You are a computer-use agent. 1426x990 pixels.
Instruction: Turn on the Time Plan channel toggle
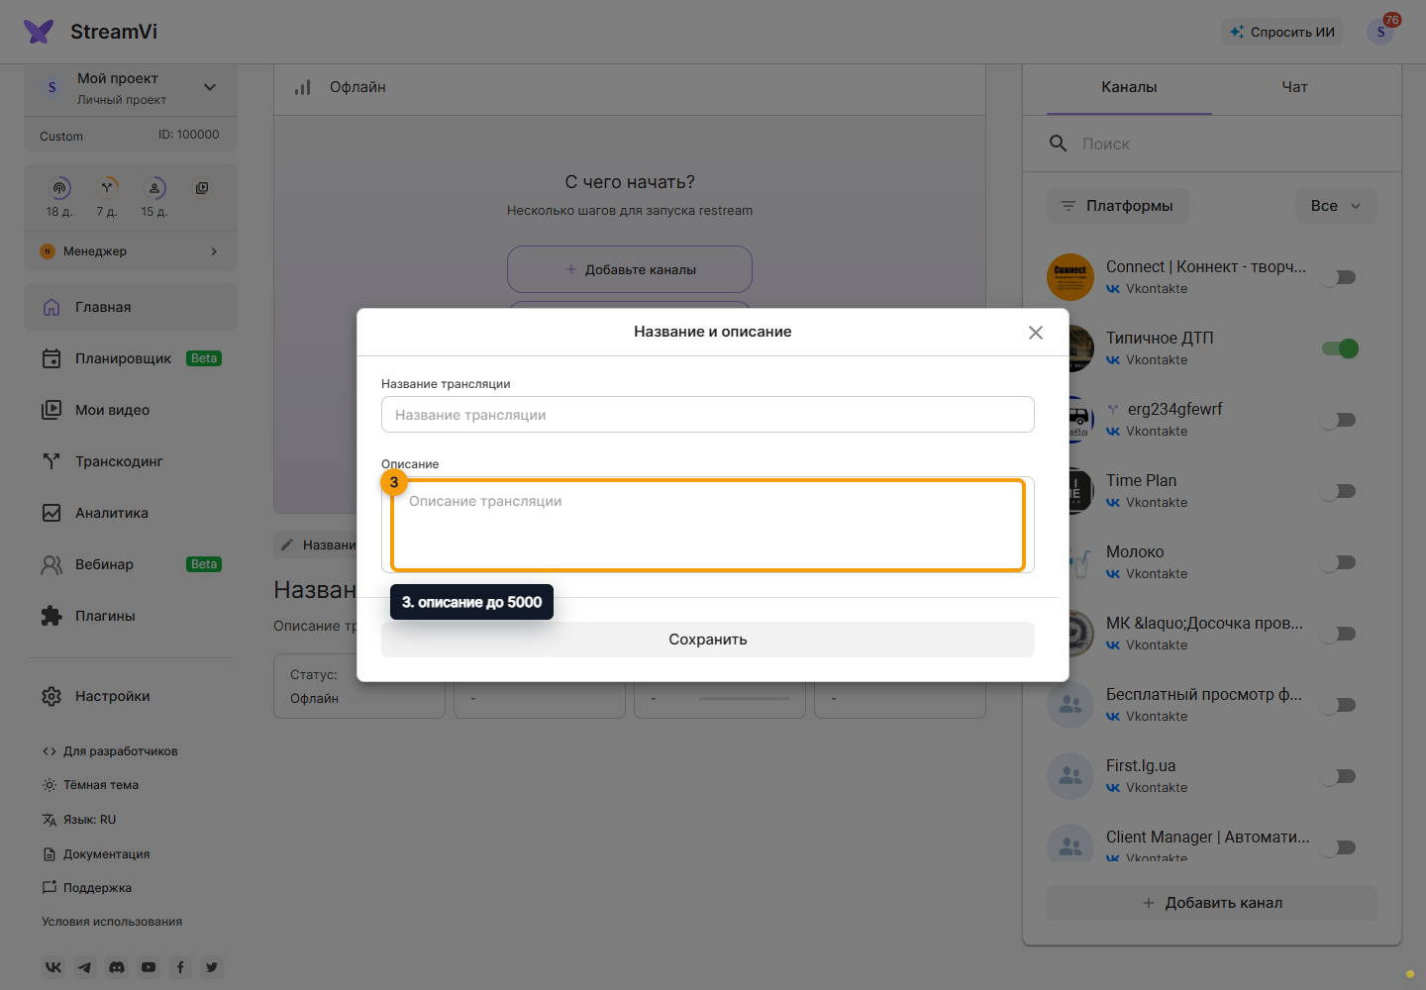tap(1339, 491)
